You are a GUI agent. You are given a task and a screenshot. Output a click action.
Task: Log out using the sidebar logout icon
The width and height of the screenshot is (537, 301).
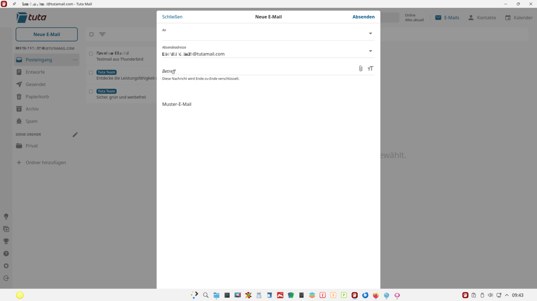pyautogui.click(x=6, y=278)
